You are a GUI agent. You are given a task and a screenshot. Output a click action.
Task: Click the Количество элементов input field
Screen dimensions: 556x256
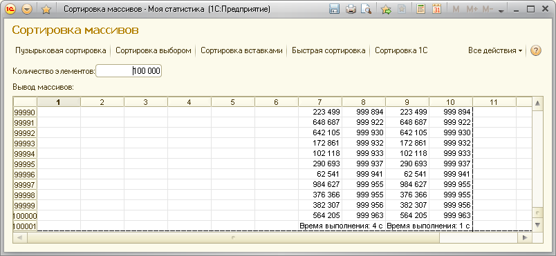coord(129,71)
